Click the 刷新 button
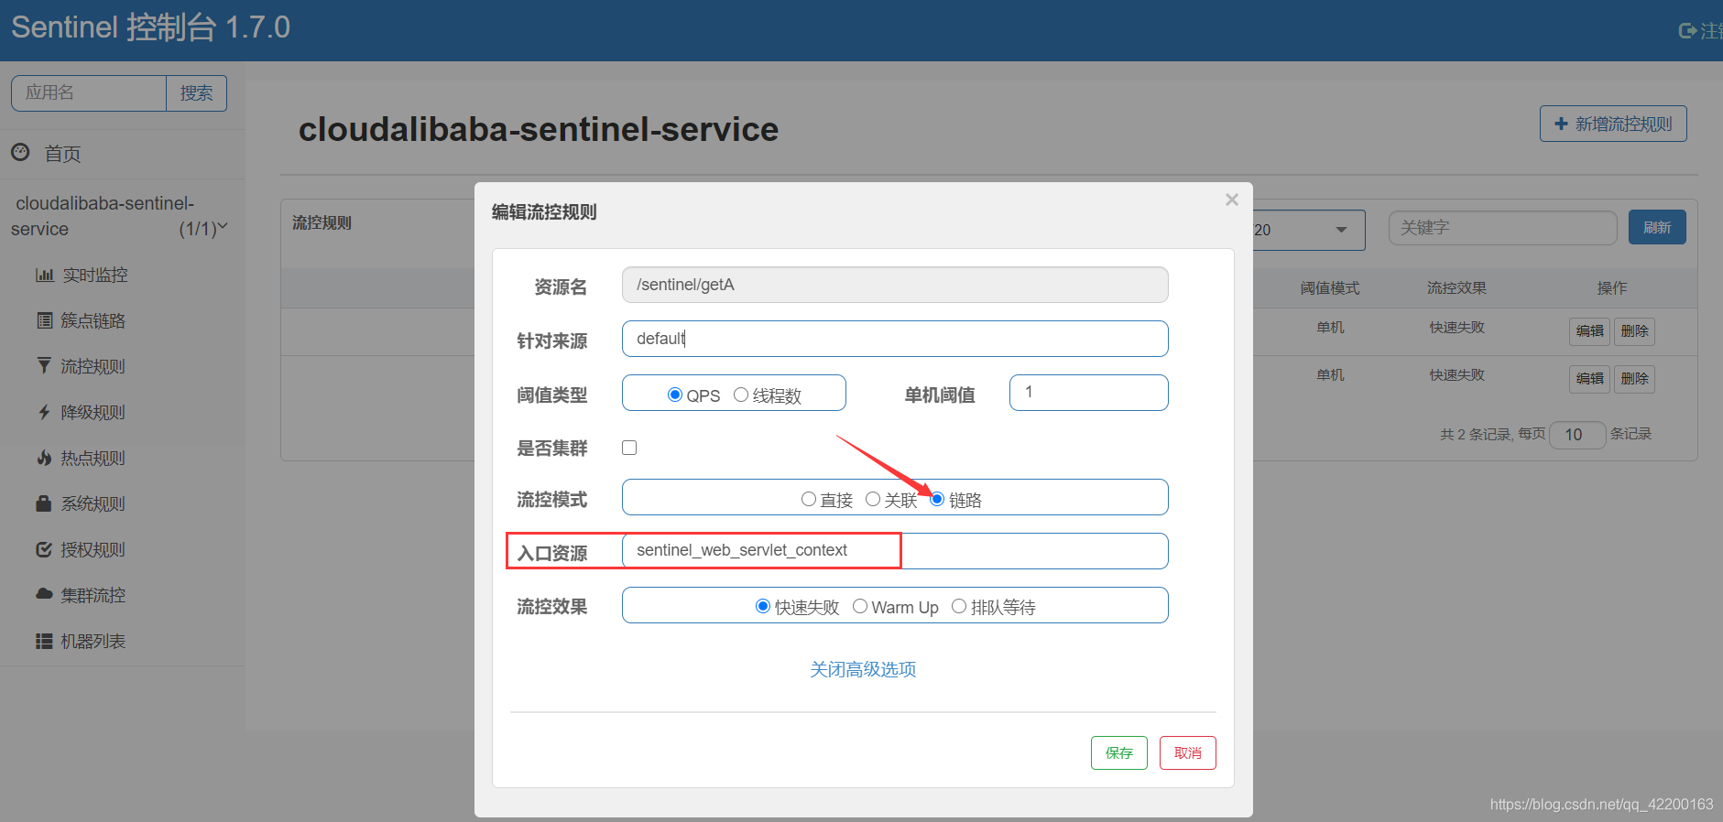 click(1657, 227)
